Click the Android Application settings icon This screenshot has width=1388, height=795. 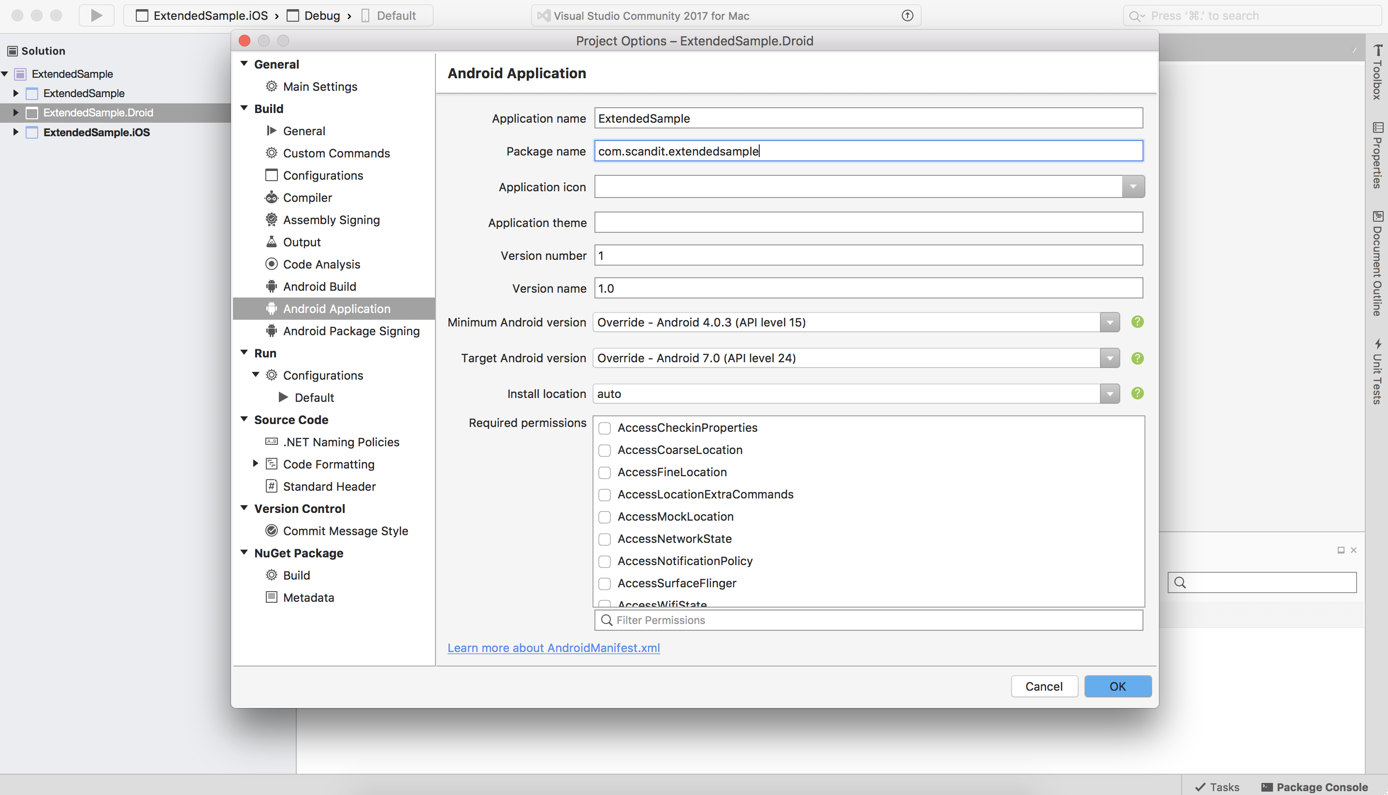[x=271, y=309]
